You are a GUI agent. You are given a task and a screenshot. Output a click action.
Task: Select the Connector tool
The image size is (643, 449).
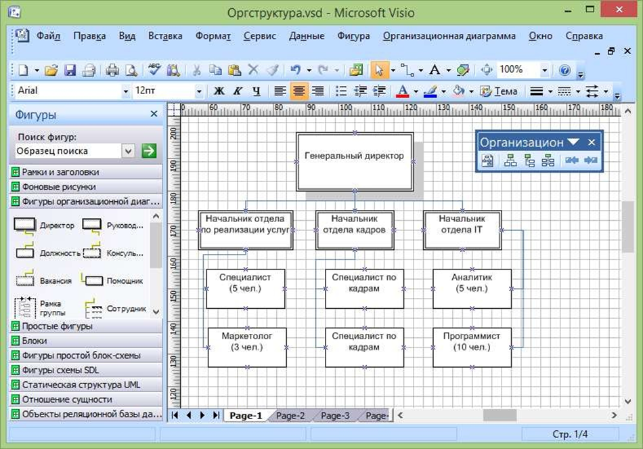(407, 70)
